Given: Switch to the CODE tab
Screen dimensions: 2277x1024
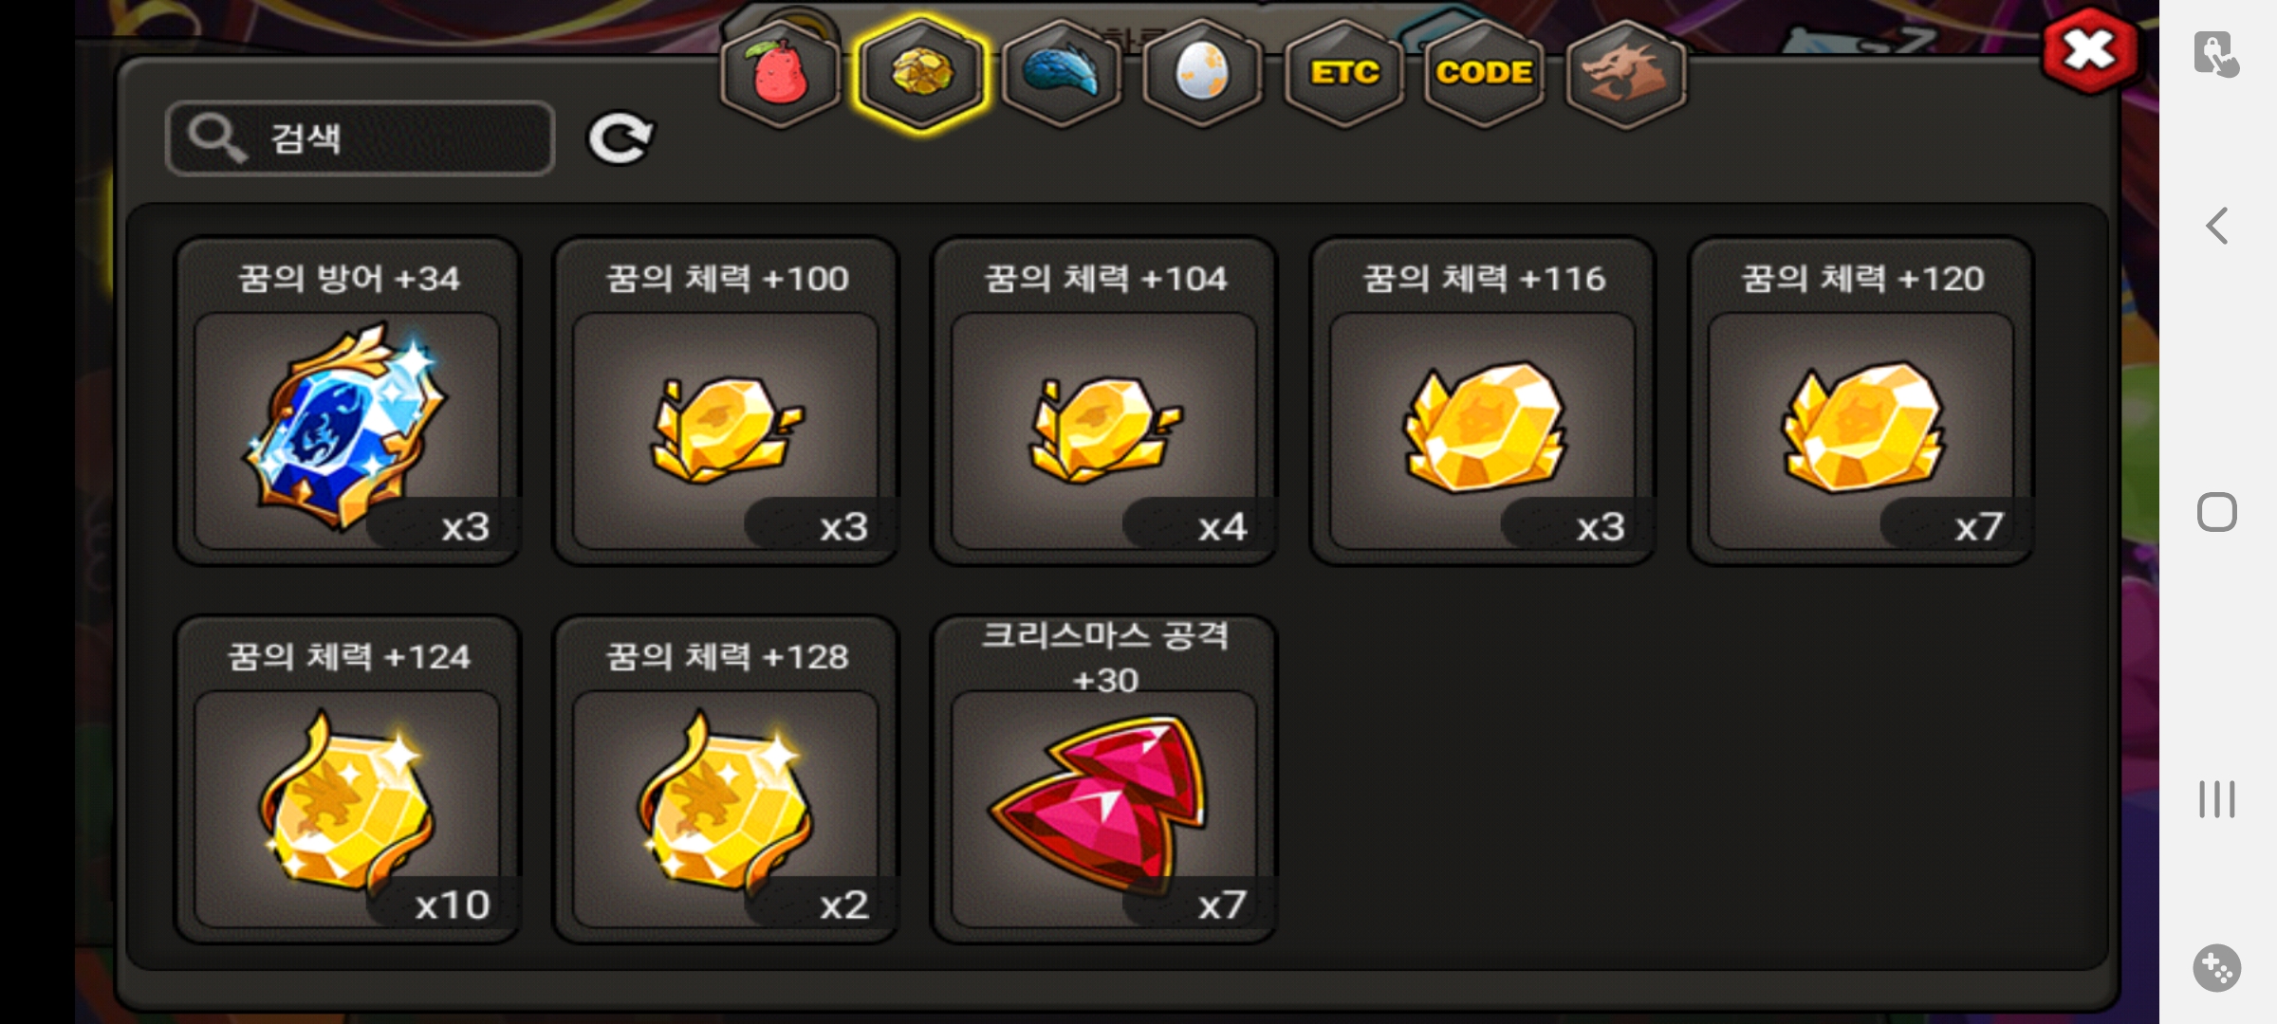Looking at the screenshot, I should tap(1484, 73).
